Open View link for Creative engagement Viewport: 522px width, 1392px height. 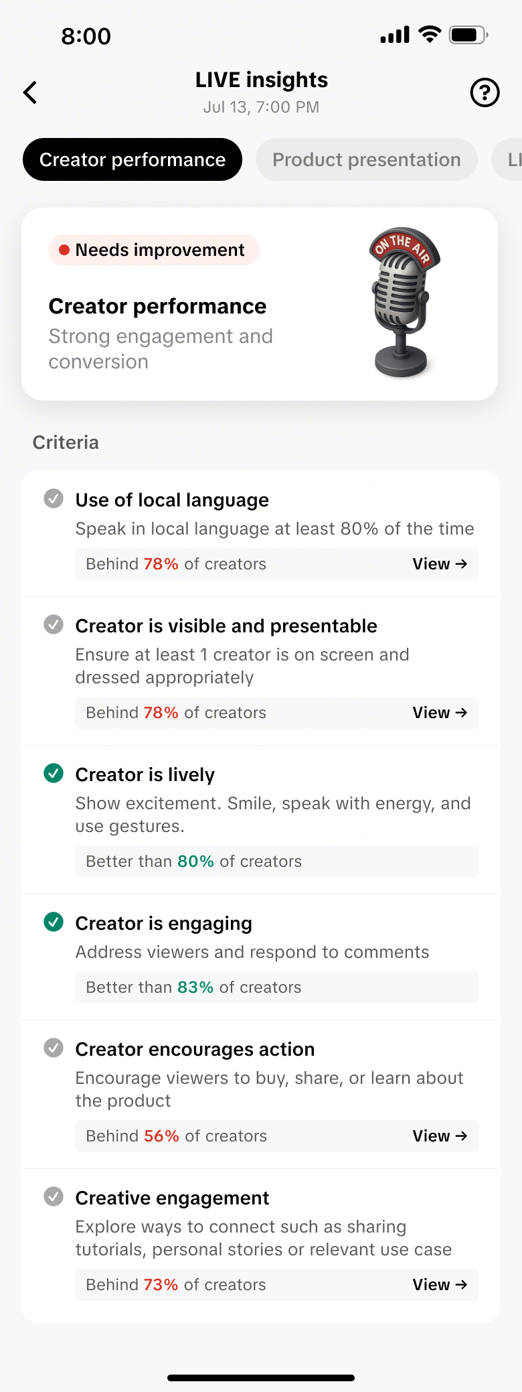click(440, 1285)
